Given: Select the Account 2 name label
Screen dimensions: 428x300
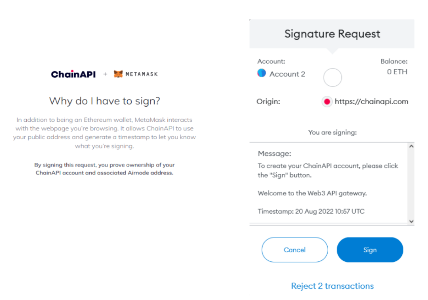Looking at the screenshot, I should point(287,74).
